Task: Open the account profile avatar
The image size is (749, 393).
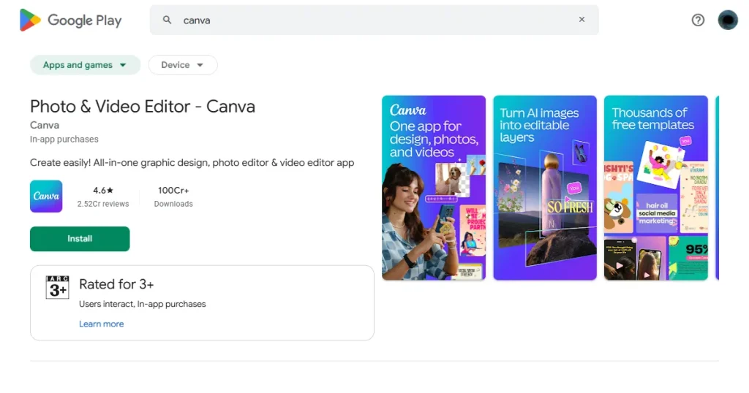Action: point(728,20)
